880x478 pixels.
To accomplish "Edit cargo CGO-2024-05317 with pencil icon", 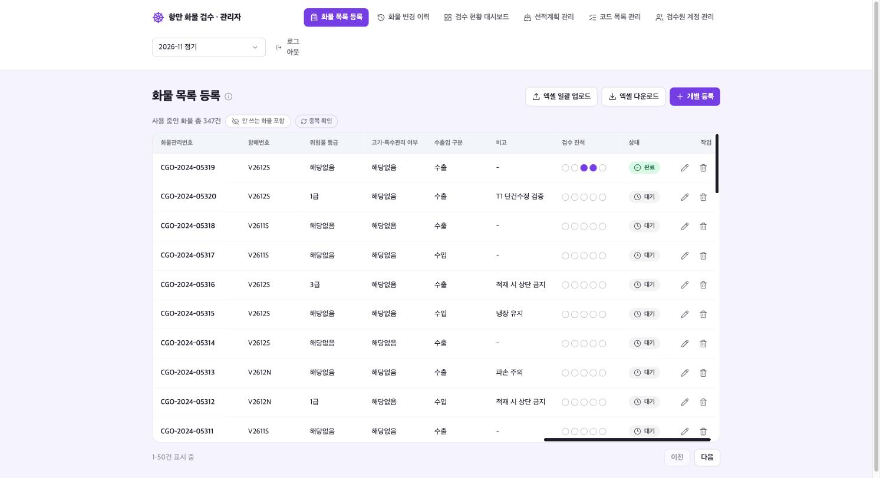I will (x=685, y=255).
